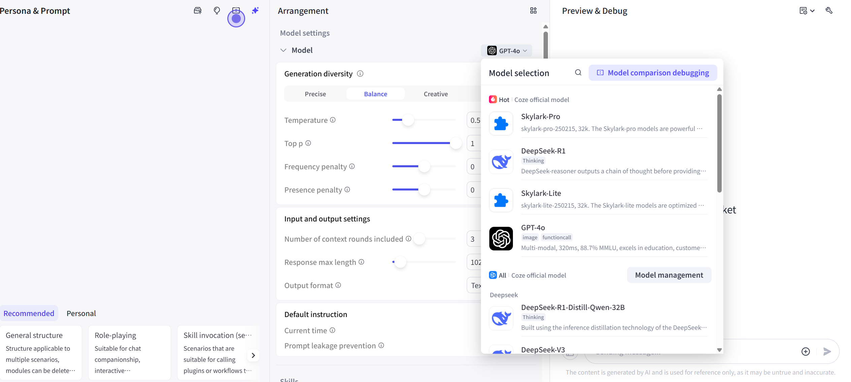
Task: Select the Role-playing template card
Action: (130, 353)
